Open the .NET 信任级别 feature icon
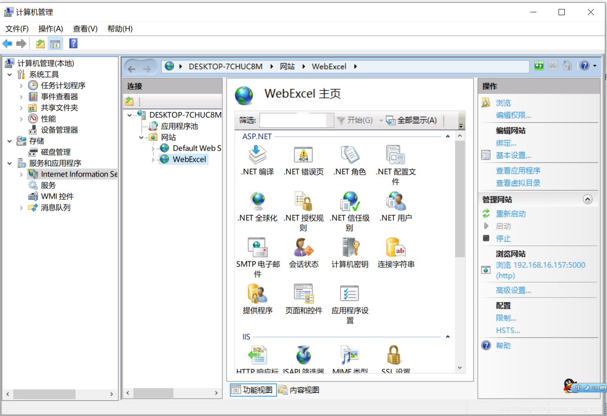The width and height of the screenshot is (607, 416). (350, 202)
